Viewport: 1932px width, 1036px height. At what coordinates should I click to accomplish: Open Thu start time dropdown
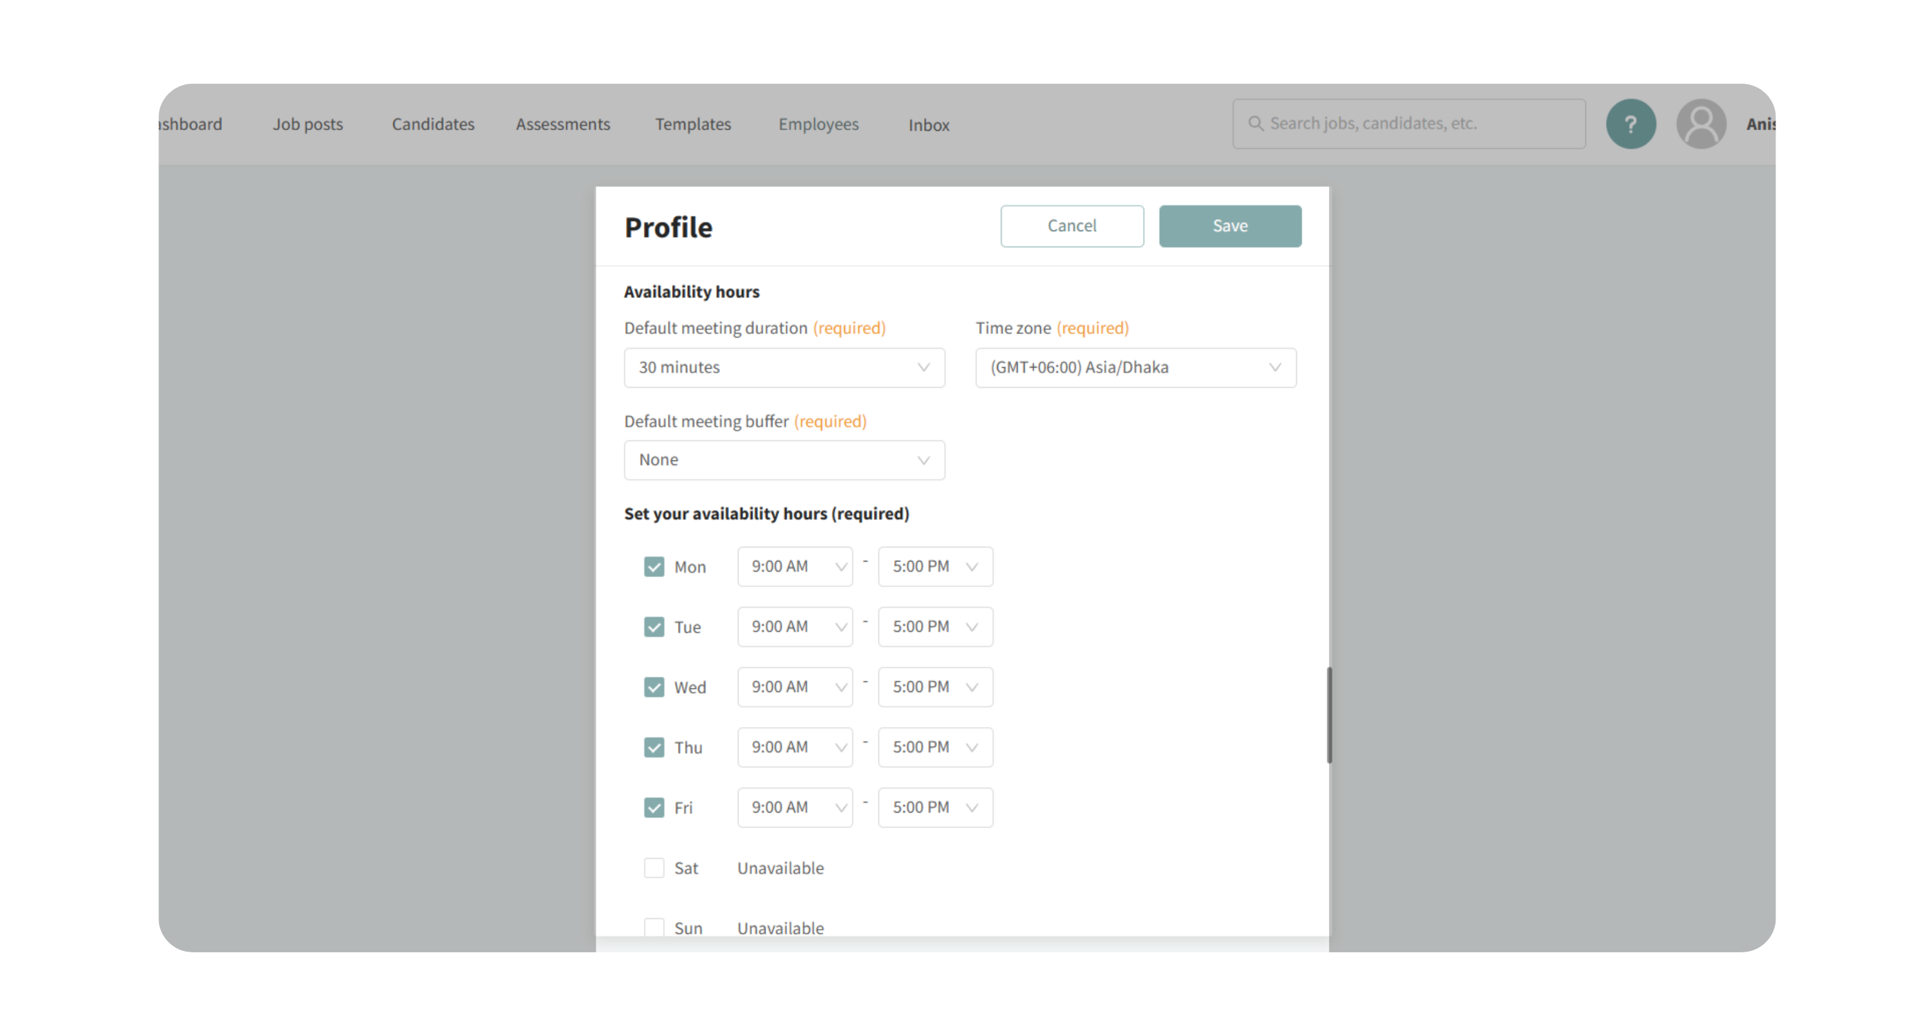click(795, 748)
